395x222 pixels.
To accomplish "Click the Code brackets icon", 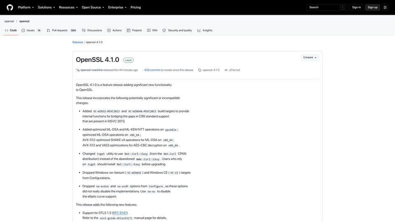I will click(7, 30).
